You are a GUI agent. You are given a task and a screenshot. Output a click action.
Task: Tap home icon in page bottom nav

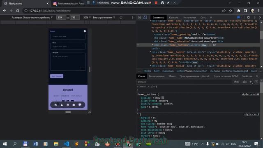coord(55,105)
